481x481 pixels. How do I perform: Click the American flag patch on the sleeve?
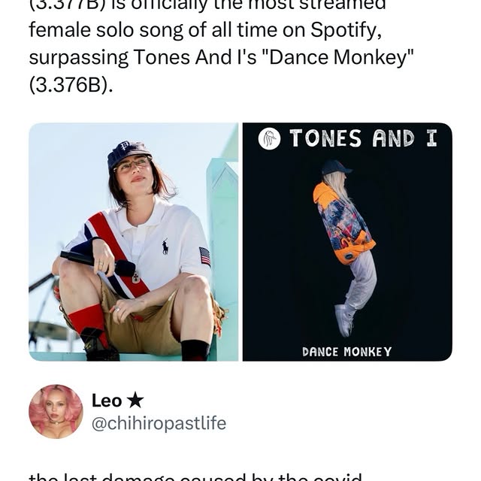point(204,256)
